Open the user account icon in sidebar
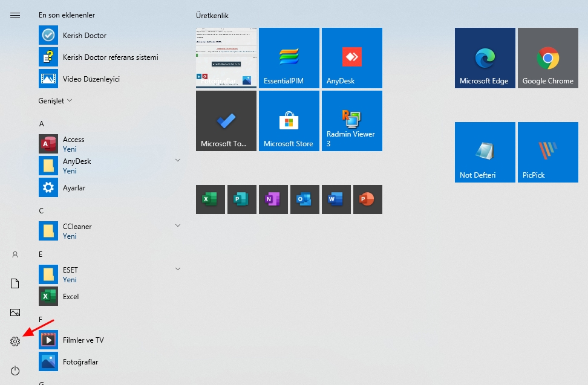Image resolution: width=588 pixels, height=385 pixels. point(15,254)
